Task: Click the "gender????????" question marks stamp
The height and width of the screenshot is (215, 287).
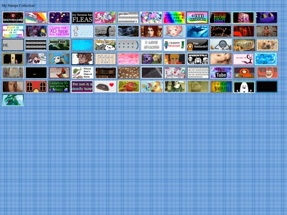Action: (x=128, y=18)
